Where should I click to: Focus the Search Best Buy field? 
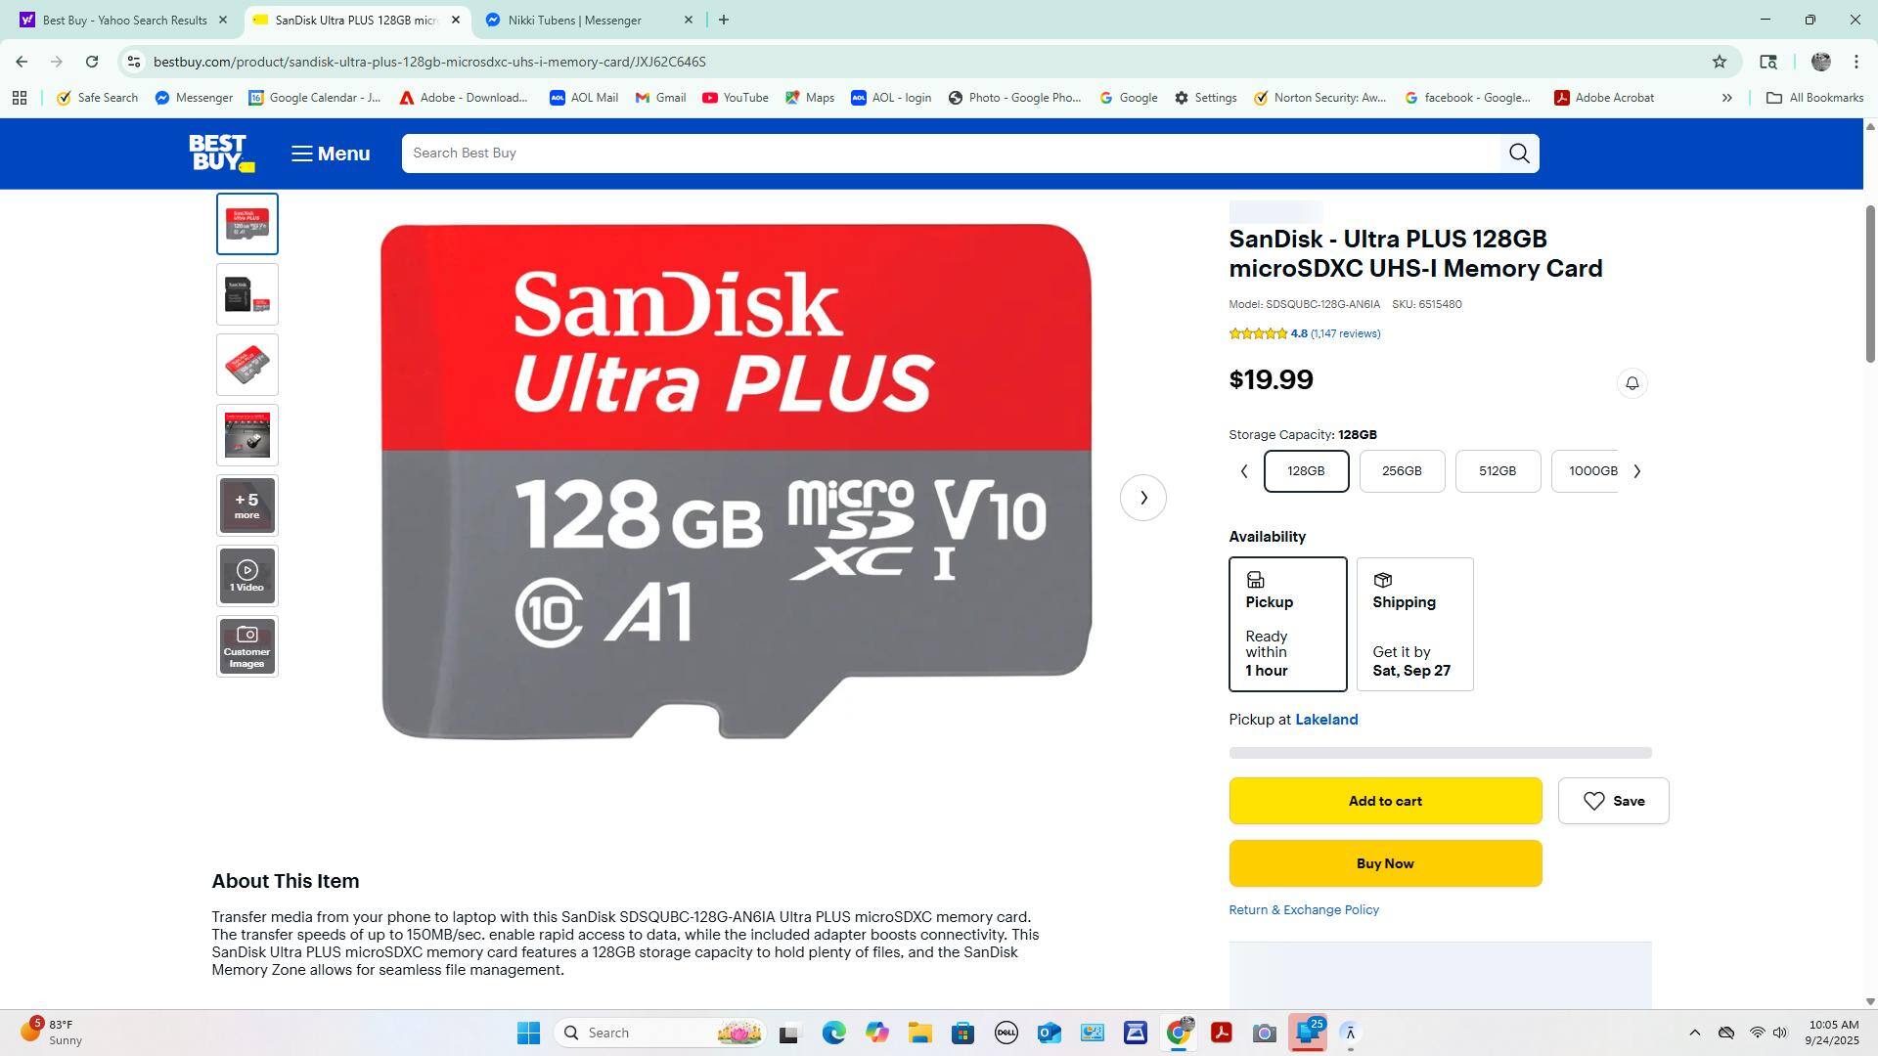pyautogui.click(x=951, y=154)
